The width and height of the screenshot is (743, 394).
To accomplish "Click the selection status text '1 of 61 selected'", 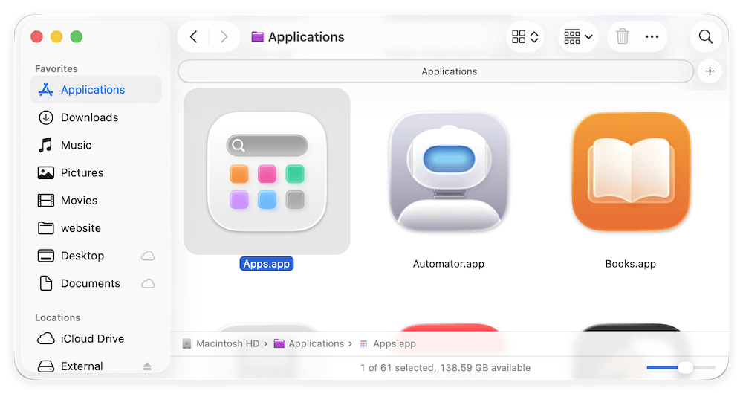I will tap(398, 368).
